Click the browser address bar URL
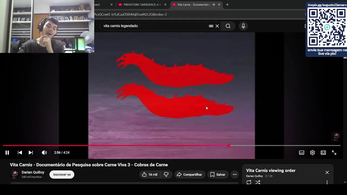Screen dimensions: 347x195 (130, 14)
